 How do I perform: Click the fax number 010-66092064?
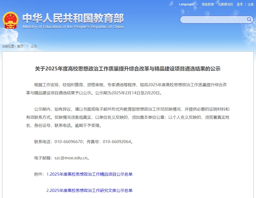tap(117, 142)
